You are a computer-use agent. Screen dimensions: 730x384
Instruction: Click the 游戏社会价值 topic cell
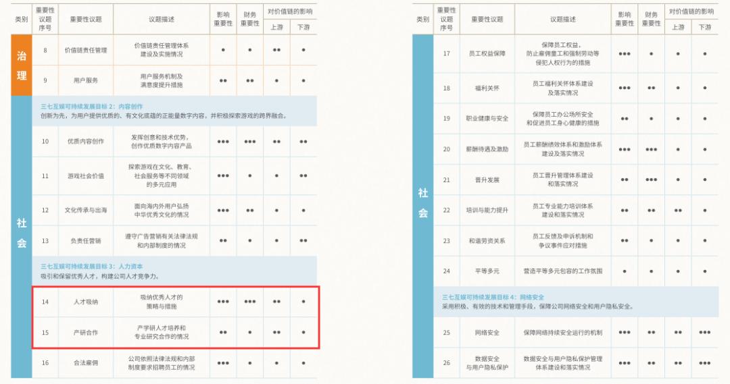[x=86, y=175]
